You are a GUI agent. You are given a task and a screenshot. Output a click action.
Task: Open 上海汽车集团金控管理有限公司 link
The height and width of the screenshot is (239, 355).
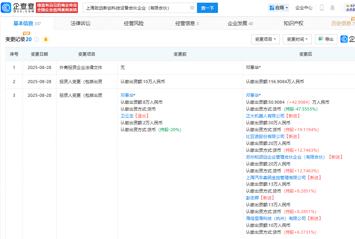[276, 178]
